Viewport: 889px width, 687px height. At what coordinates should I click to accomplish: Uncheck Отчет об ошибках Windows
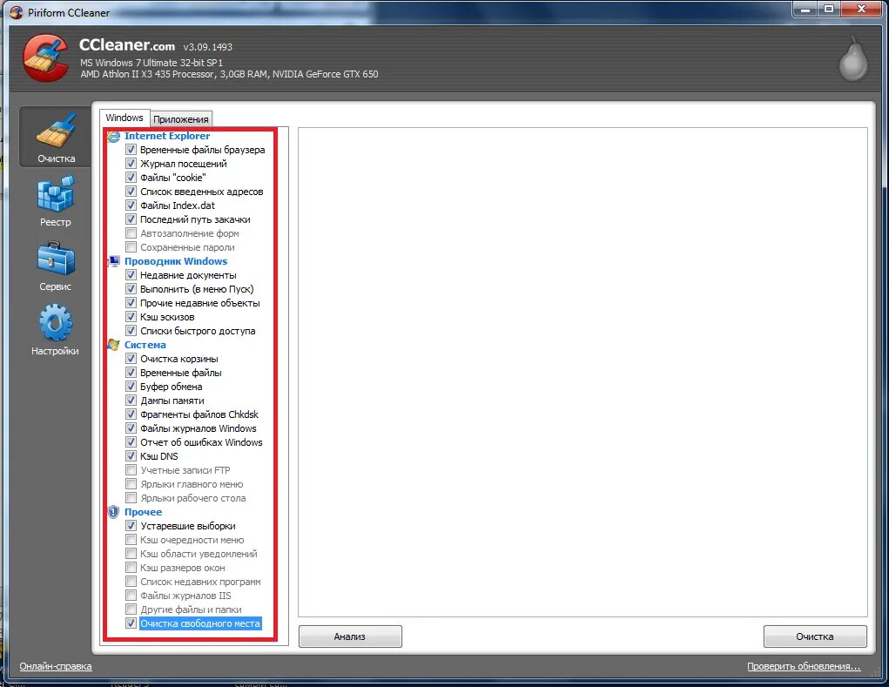click(131, 442)
